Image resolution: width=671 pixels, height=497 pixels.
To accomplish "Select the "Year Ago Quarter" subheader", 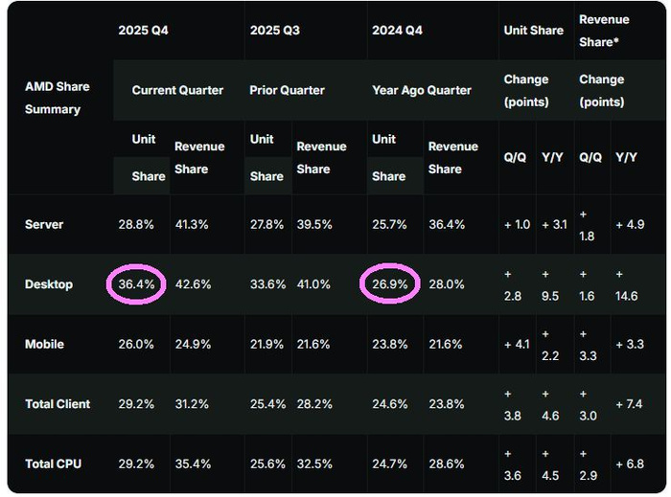I will point(422,90).
